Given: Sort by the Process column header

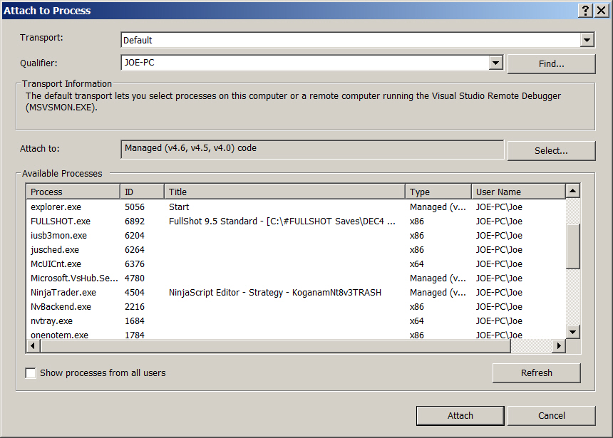Looking at the screenshot, I should (x=73, y=192).
